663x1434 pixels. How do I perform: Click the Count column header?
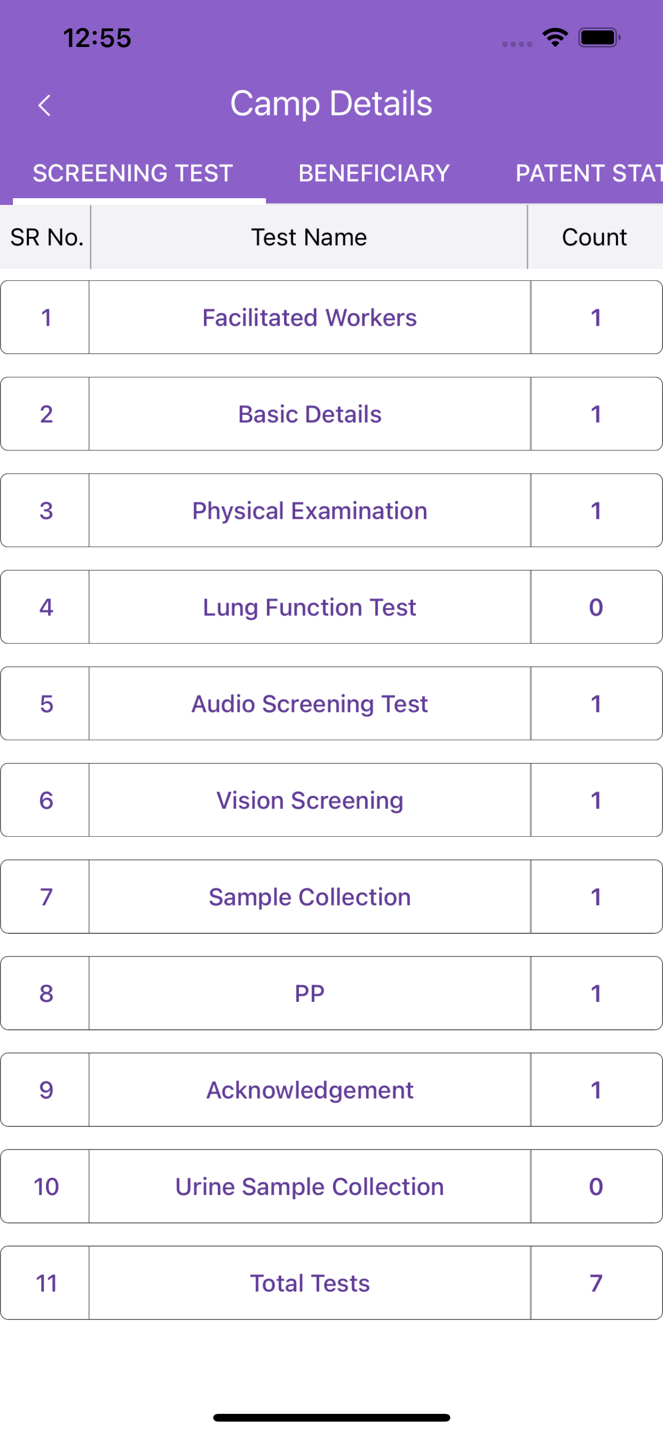click(594, 237)
